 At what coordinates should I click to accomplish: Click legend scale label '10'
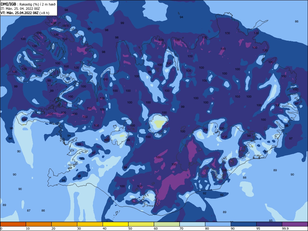pos(28,229)
